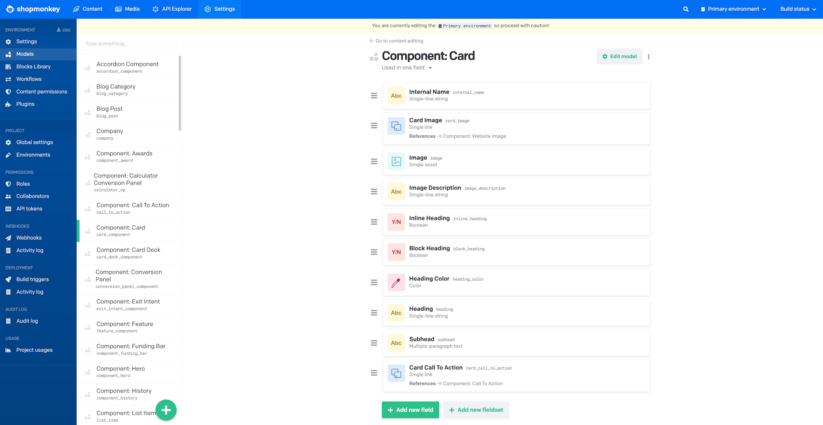
Task: Switch to the Settings tab
Action: 220,9
